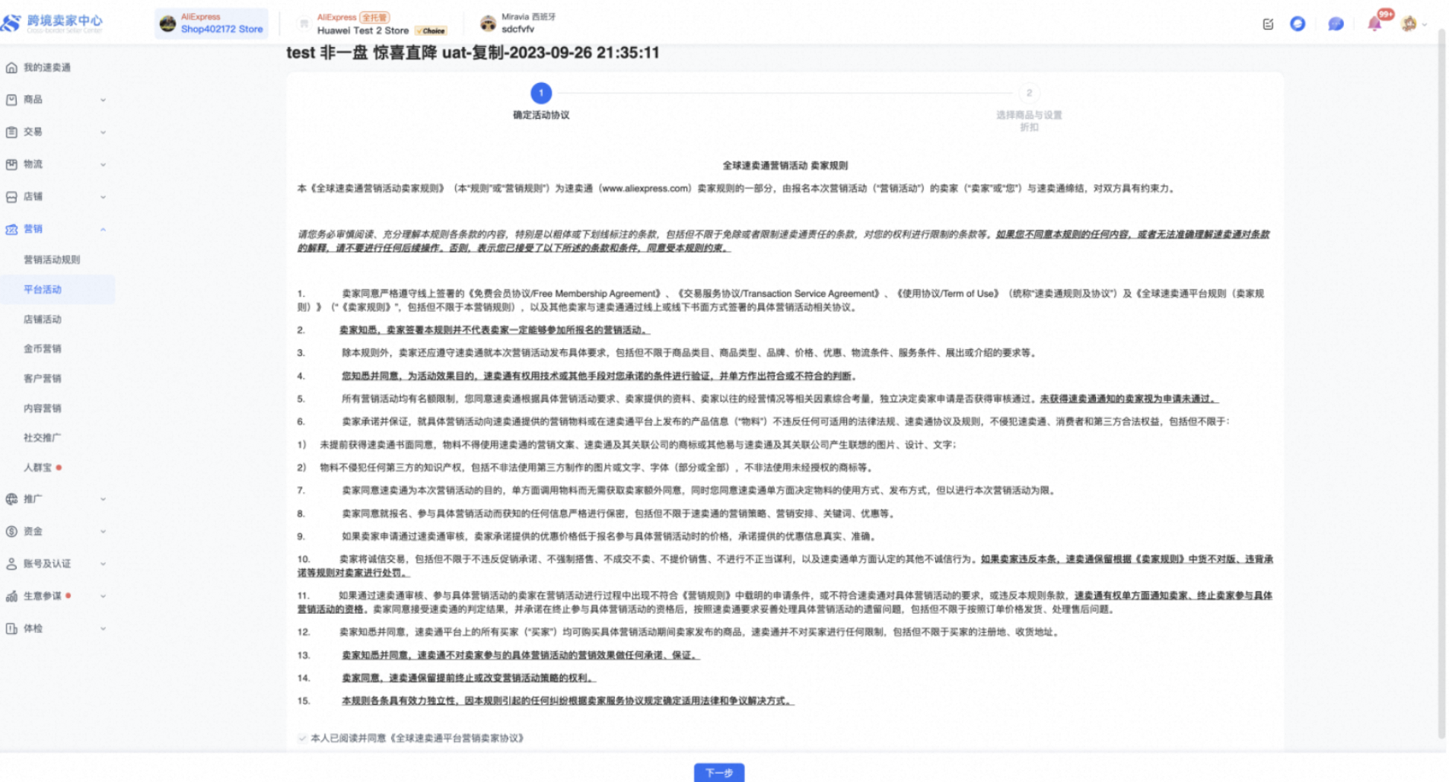Viewport: 1449px width, 782px height.
Task: Open 店铺活动 in the sidebar
Action: 43,319
